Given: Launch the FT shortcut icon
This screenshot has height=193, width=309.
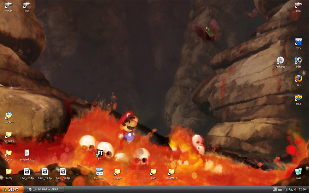Looking at the screenshot, I should point(99,153).
